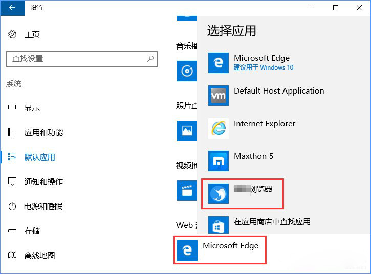
Task: Select the blue bird browser icon
Action: [x=219, y=194]
